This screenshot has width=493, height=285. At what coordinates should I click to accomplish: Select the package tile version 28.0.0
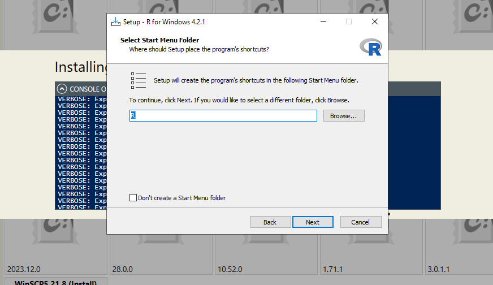coord(161,247)
